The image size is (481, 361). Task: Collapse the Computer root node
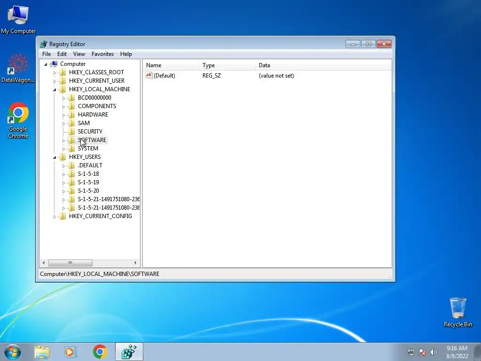click(x=46, y=64)
